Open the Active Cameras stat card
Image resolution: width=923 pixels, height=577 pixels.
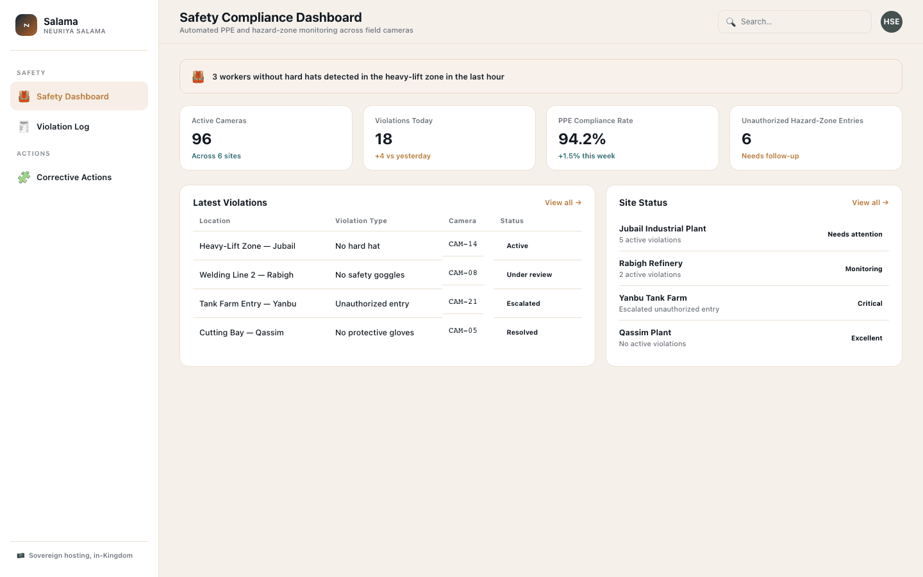pyautogui.click(x=266, y=138)
